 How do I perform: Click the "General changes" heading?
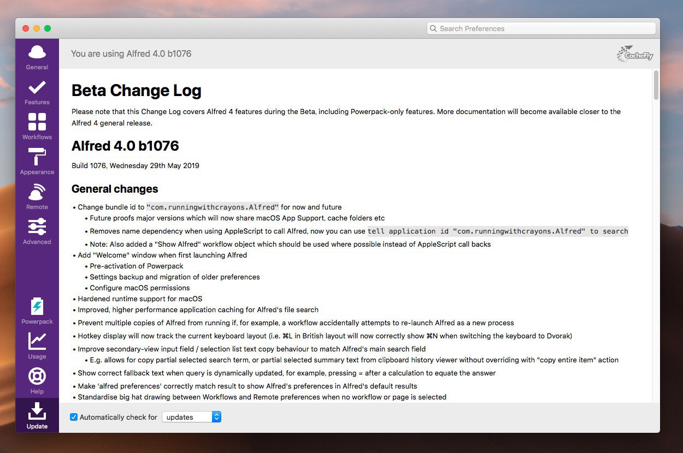(115, 189)
